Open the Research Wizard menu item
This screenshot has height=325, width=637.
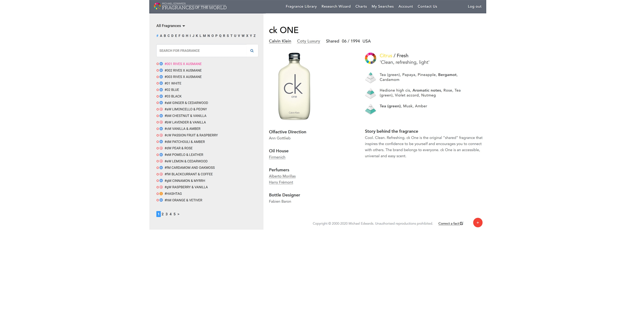pyautogui.click(x=336, y=6)
